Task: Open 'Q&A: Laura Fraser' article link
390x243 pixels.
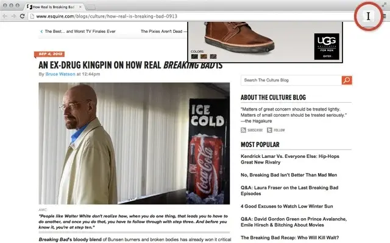Action: click(289, 190)
